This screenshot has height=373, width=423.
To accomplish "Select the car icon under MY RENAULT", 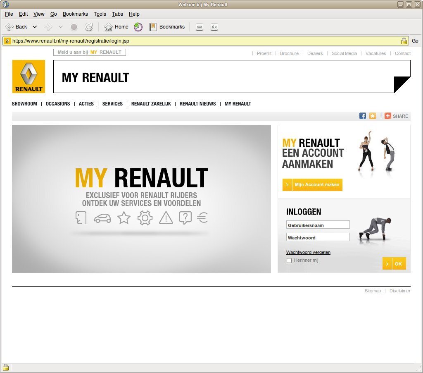I will [x=102, y=218].
